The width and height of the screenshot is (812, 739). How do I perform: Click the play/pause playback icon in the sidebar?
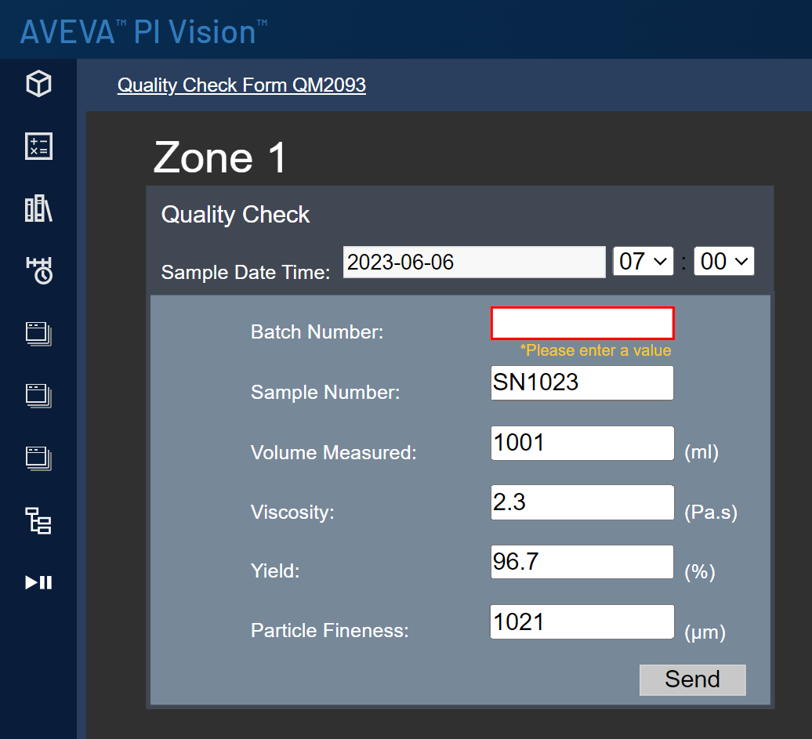click(38, 582)
